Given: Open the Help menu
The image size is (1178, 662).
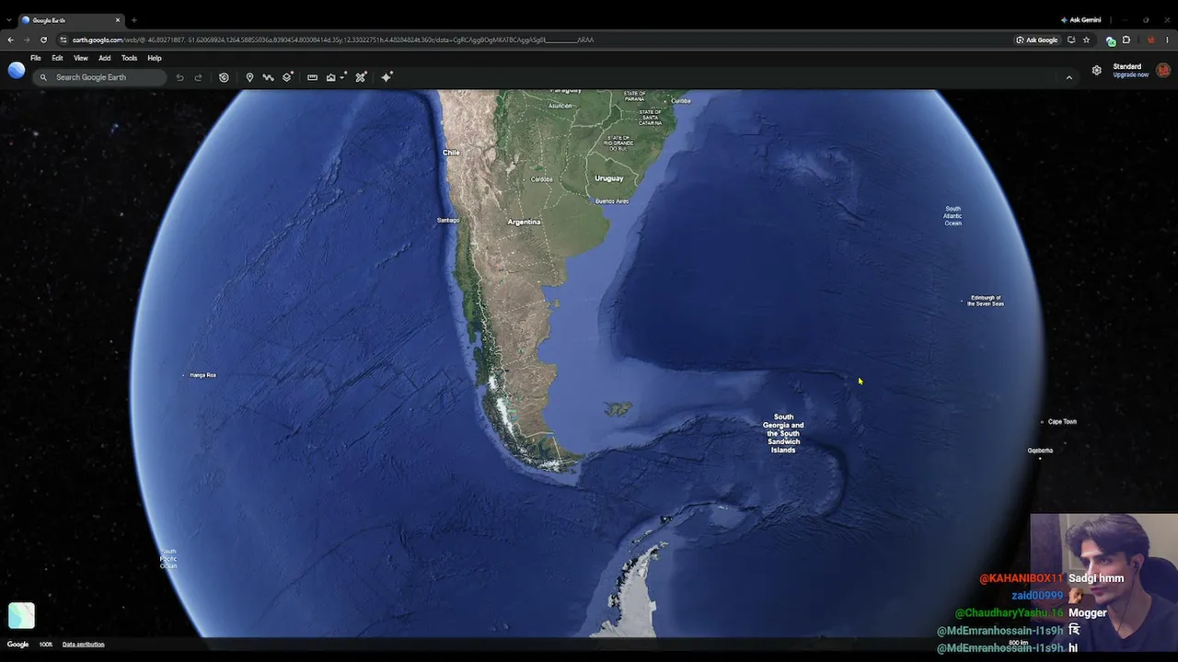Looking at the screenshot, I should pyautogui.click(x=155, y=58).
